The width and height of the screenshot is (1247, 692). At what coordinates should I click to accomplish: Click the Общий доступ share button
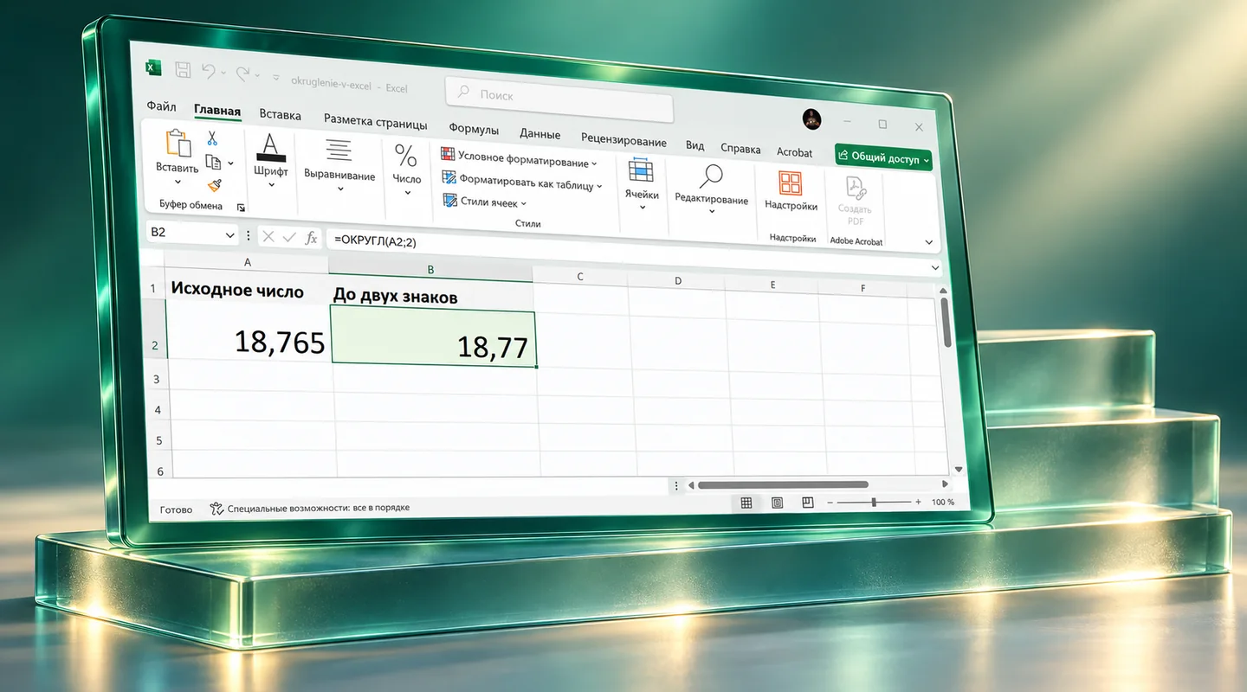883,158
